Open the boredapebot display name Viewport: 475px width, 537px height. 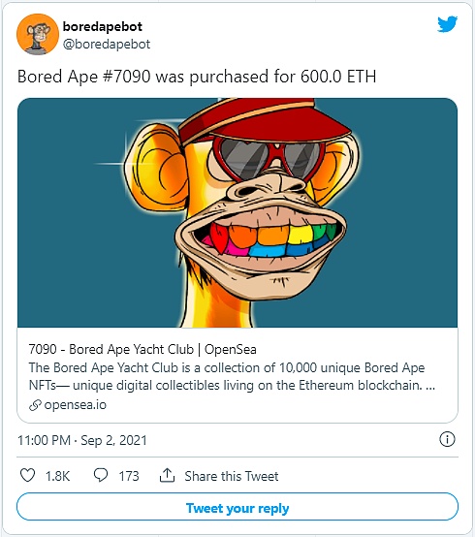(103, 26)
